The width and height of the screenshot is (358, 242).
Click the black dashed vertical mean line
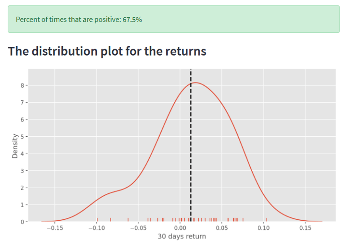click(x=191, y=154)
